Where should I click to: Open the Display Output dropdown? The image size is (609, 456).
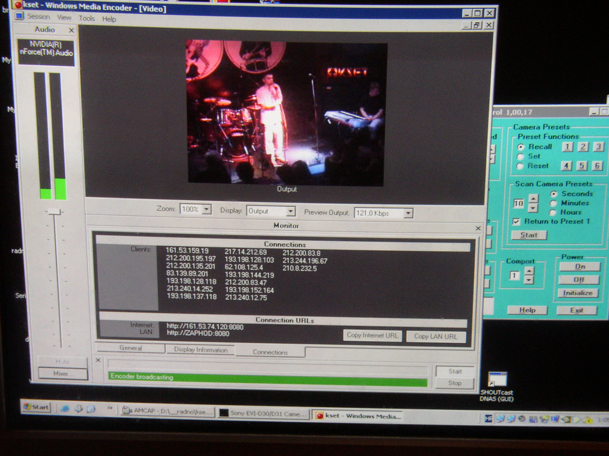tap(290, 211)
